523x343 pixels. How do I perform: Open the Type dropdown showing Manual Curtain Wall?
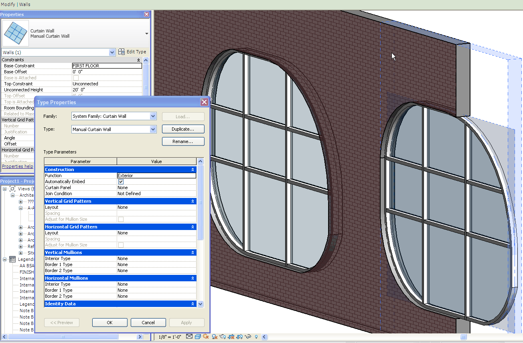click(x=153, y=129)
